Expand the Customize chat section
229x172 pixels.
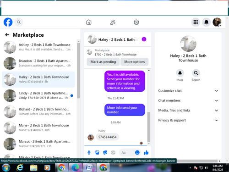188,91
